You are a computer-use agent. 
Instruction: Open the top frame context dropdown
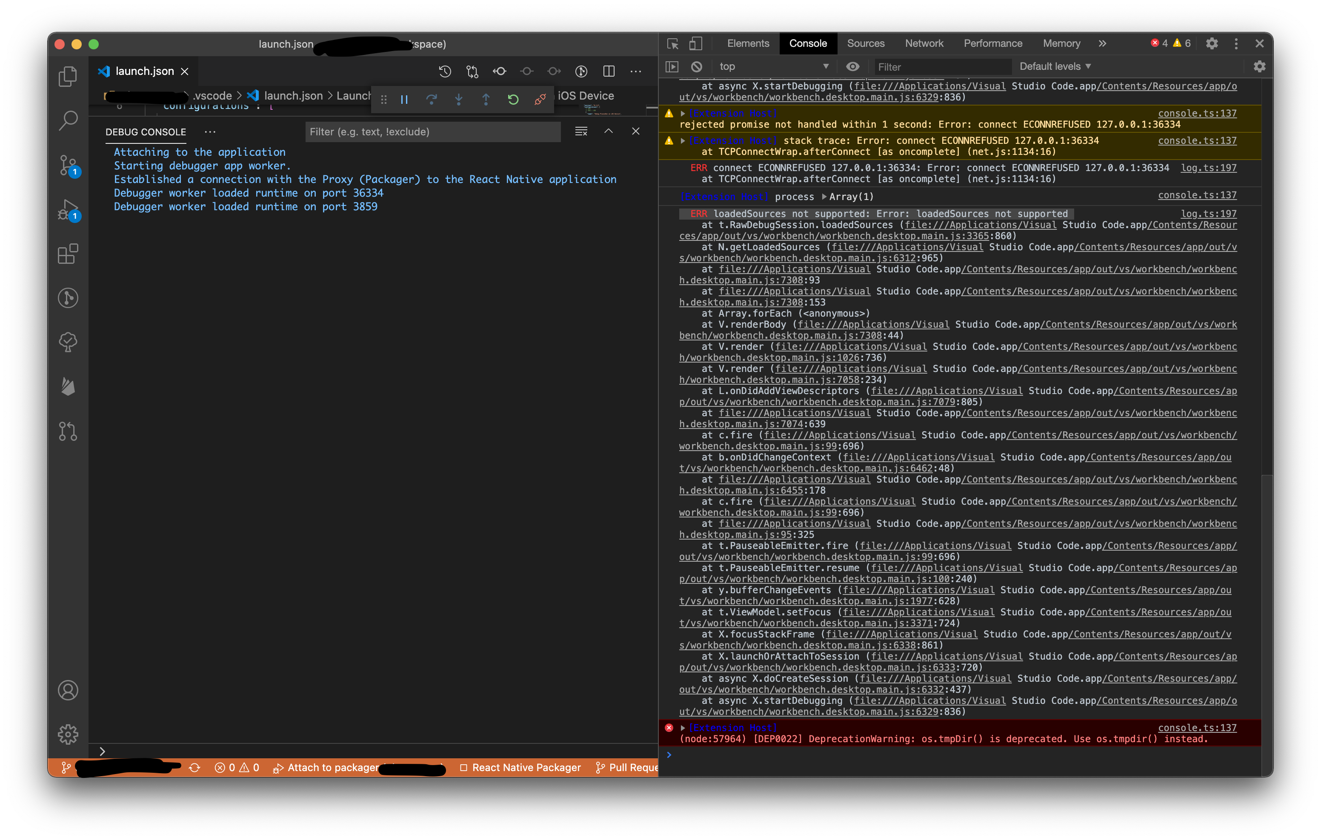tap(773, 66)
